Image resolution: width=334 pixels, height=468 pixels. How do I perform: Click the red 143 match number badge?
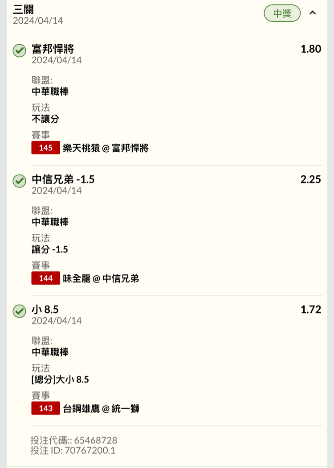point(45,408)
